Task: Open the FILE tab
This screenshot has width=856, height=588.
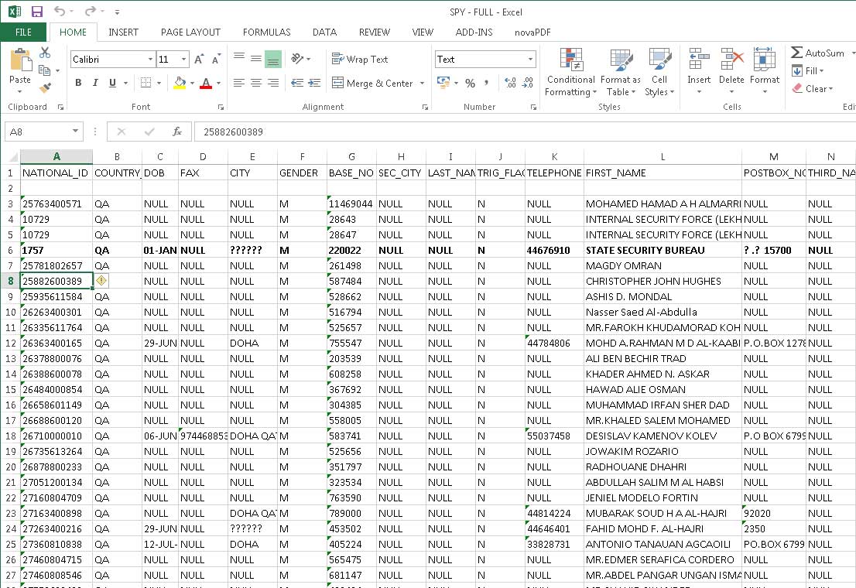Action: tap(23, 32)
